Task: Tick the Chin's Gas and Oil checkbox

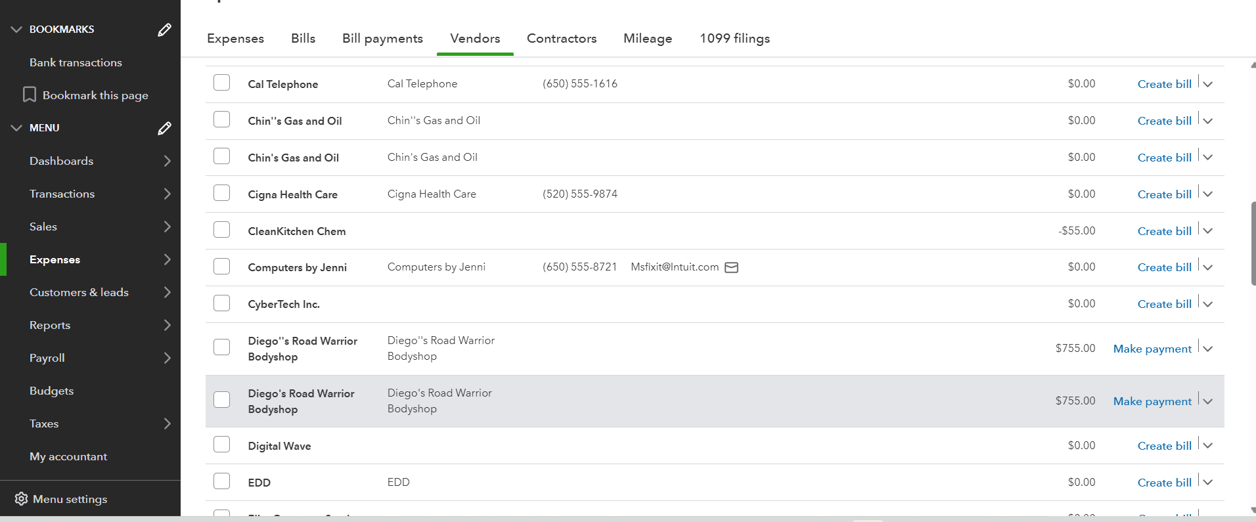Action: pos(222,156)
